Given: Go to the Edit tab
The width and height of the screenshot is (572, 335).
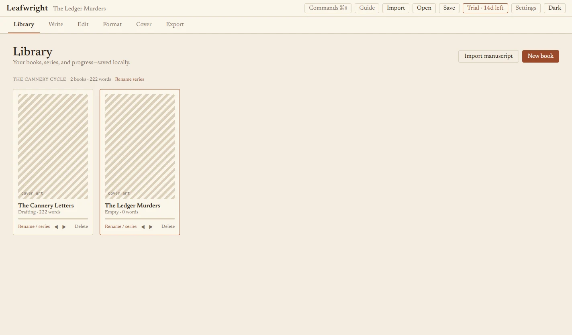Looking at the screenshot, I should coord(83,24).
